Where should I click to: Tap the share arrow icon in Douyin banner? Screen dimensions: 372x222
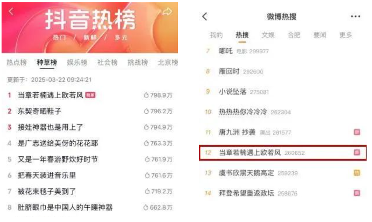(x=167, y=11)
